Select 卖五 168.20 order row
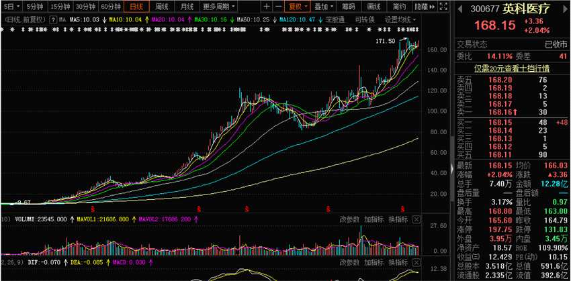Viewport: 571px width, 281px height. (x=512, y=80)
